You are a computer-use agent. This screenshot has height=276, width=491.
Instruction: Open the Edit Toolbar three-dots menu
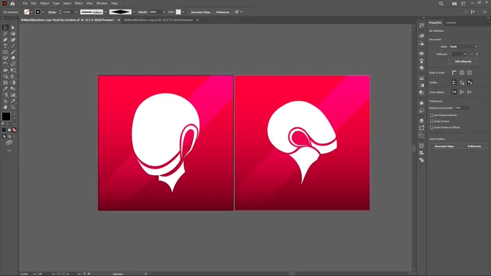pos(9,151)
